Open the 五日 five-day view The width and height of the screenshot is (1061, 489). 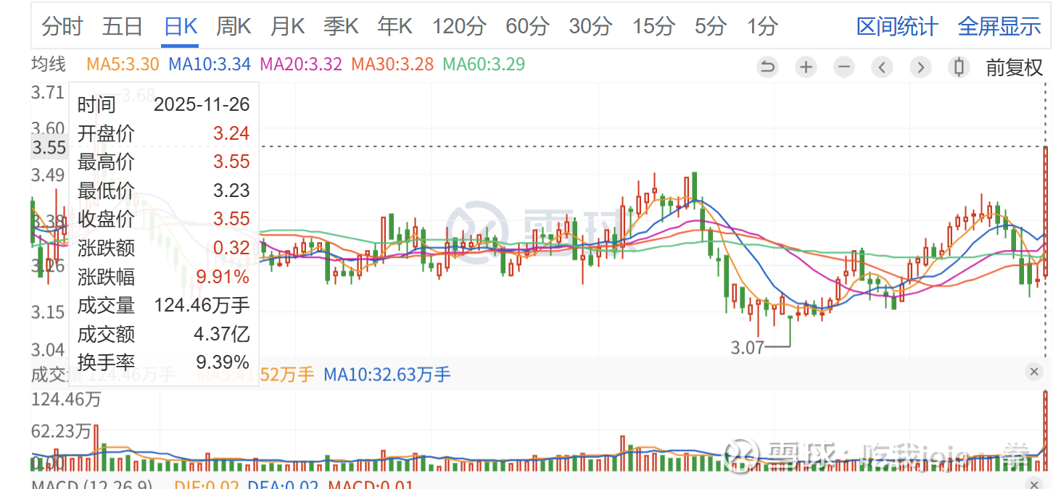[x=122, y=27]
